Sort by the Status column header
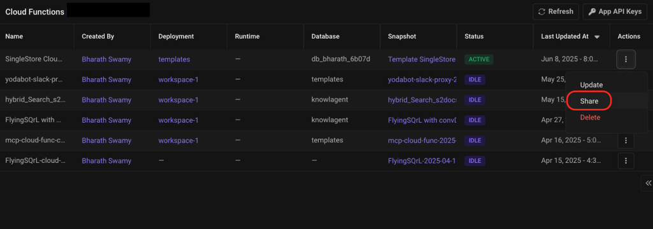The image size is (653, 229). click(474, 36)
